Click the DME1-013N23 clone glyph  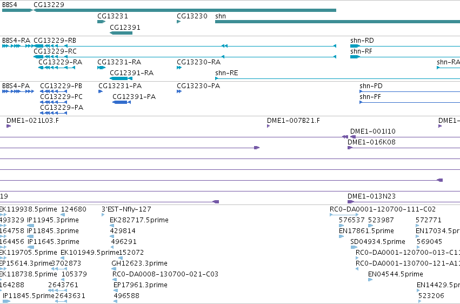point(404,202)
